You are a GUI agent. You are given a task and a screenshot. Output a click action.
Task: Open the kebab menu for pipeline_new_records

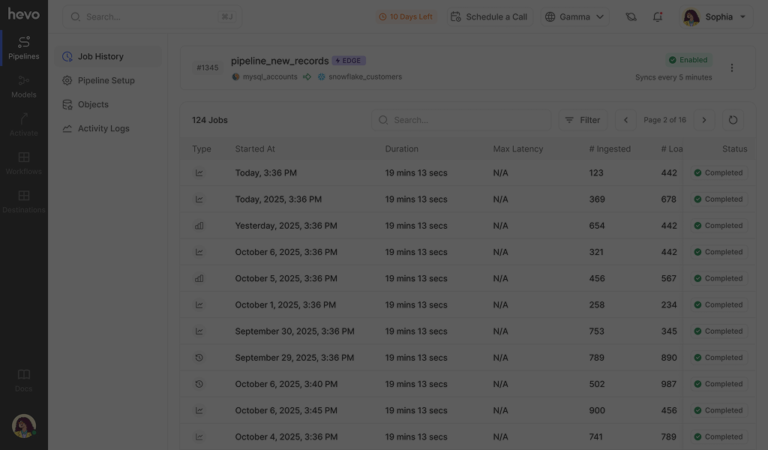(x=732, y=67)
